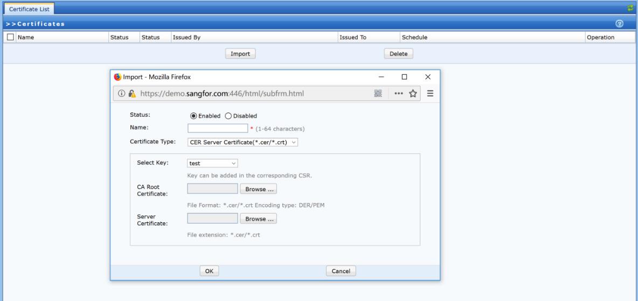Image resolution: width=638 pixels, height=301 pixels.
Task: Click the padlock warning icon
Action: click(x=132, y=94)
